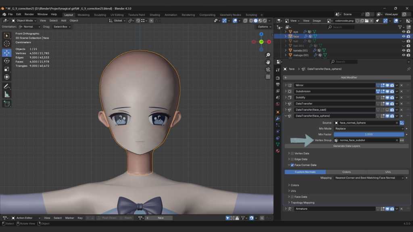Pick the Measure tool

click(x=6, y=95)
